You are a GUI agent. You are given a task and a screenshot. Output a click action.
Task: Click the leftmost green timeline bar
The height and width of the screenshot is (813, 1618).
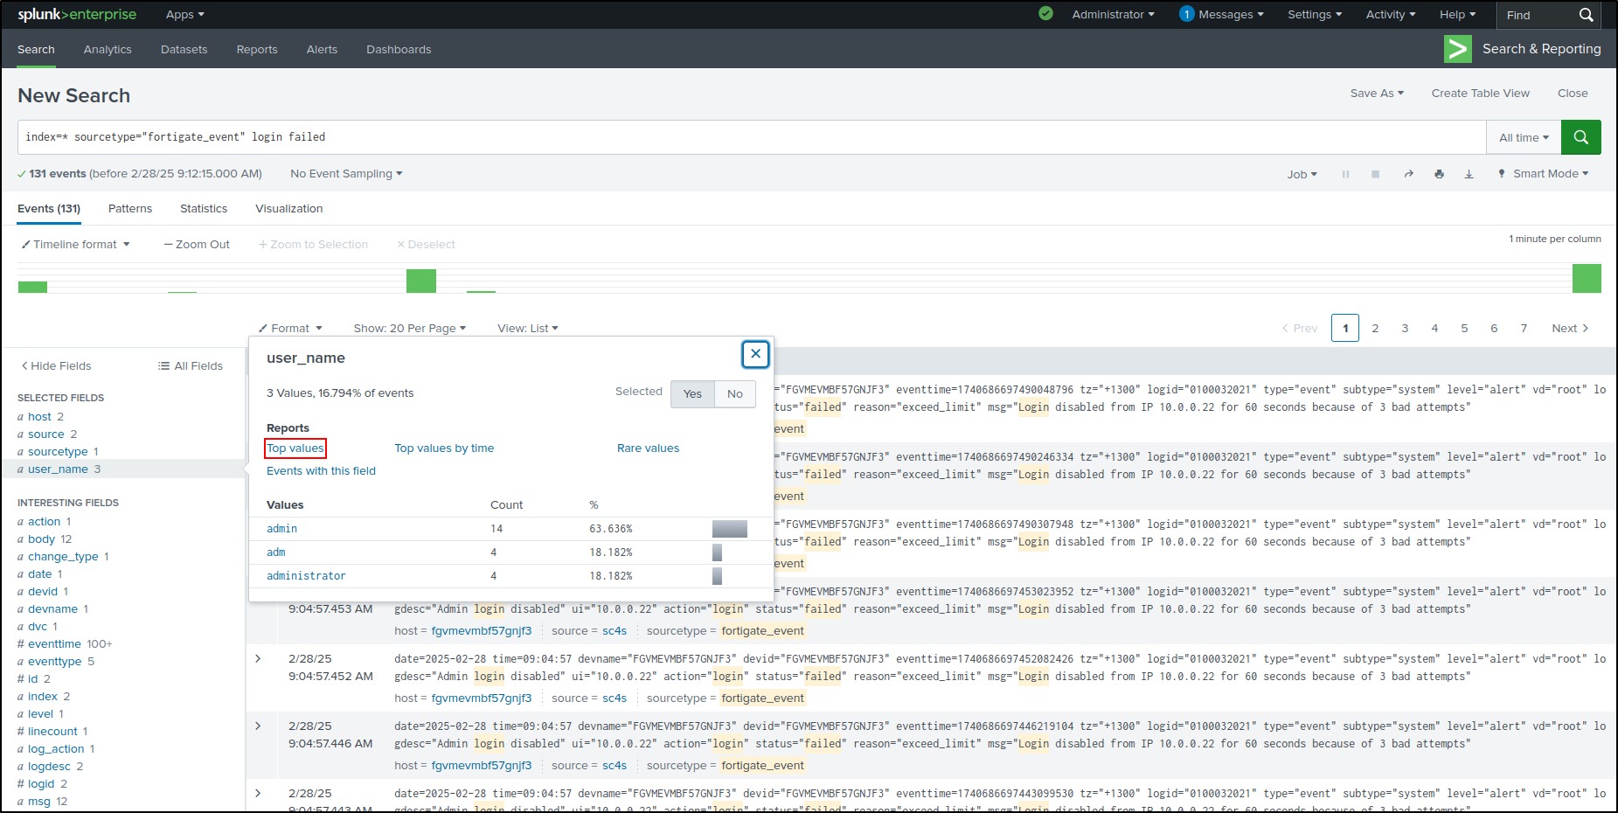coord(32,287)
